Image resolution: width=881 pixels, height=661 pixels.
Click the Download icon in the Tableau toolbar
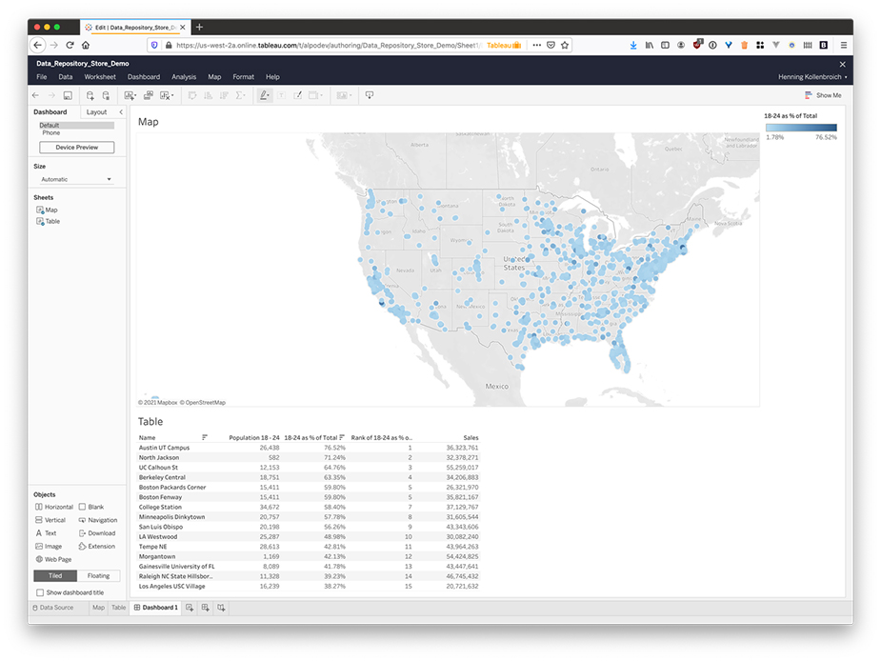click(x=370, y=95)
